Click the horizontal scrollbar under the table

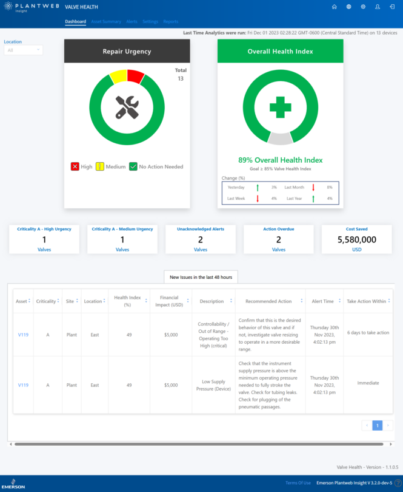click(x=199, y=444)
